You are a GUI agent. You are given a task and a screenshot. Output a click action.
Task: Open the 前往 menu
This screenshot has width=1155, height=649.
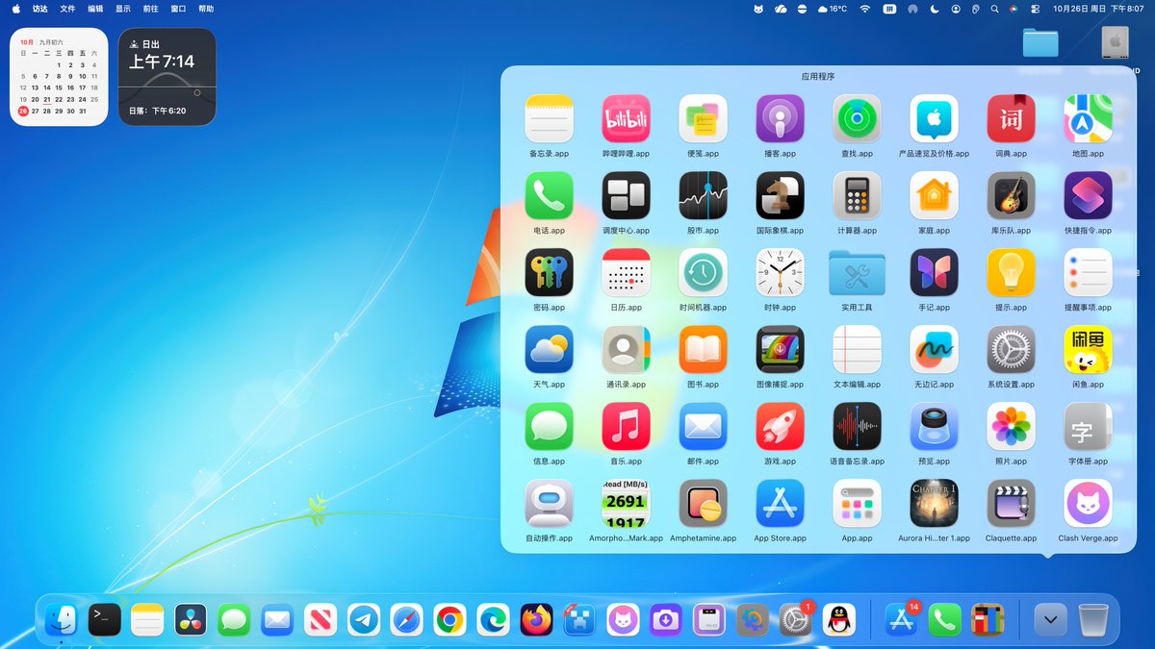[x=150, y=9]
